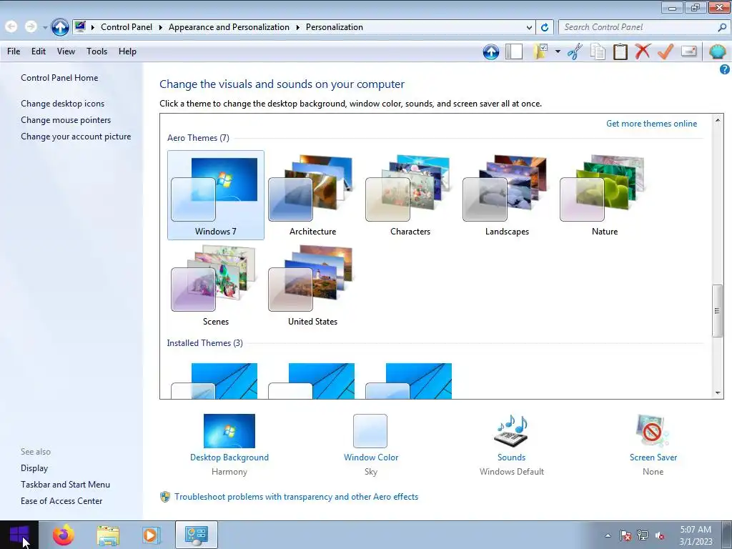Viewport: 732px width, 549px height.
Task: Open Windows Explorer from the taskbar
Action: click(108, 535)
